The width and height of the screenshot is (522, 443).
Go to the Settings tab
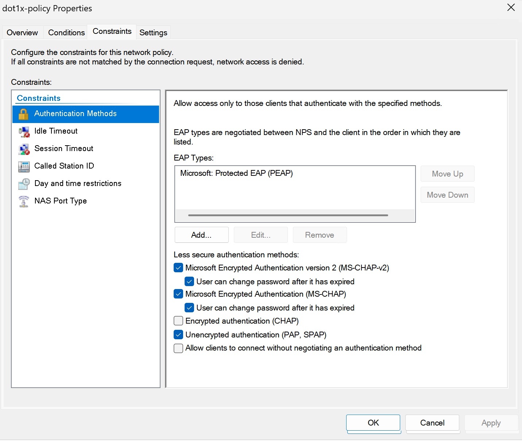tap(153, 32)
